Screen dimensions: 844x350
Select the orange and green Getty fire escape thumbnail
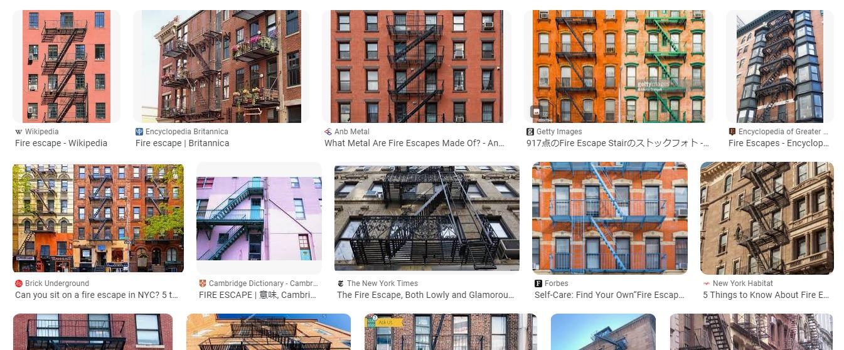pos(619,66)
